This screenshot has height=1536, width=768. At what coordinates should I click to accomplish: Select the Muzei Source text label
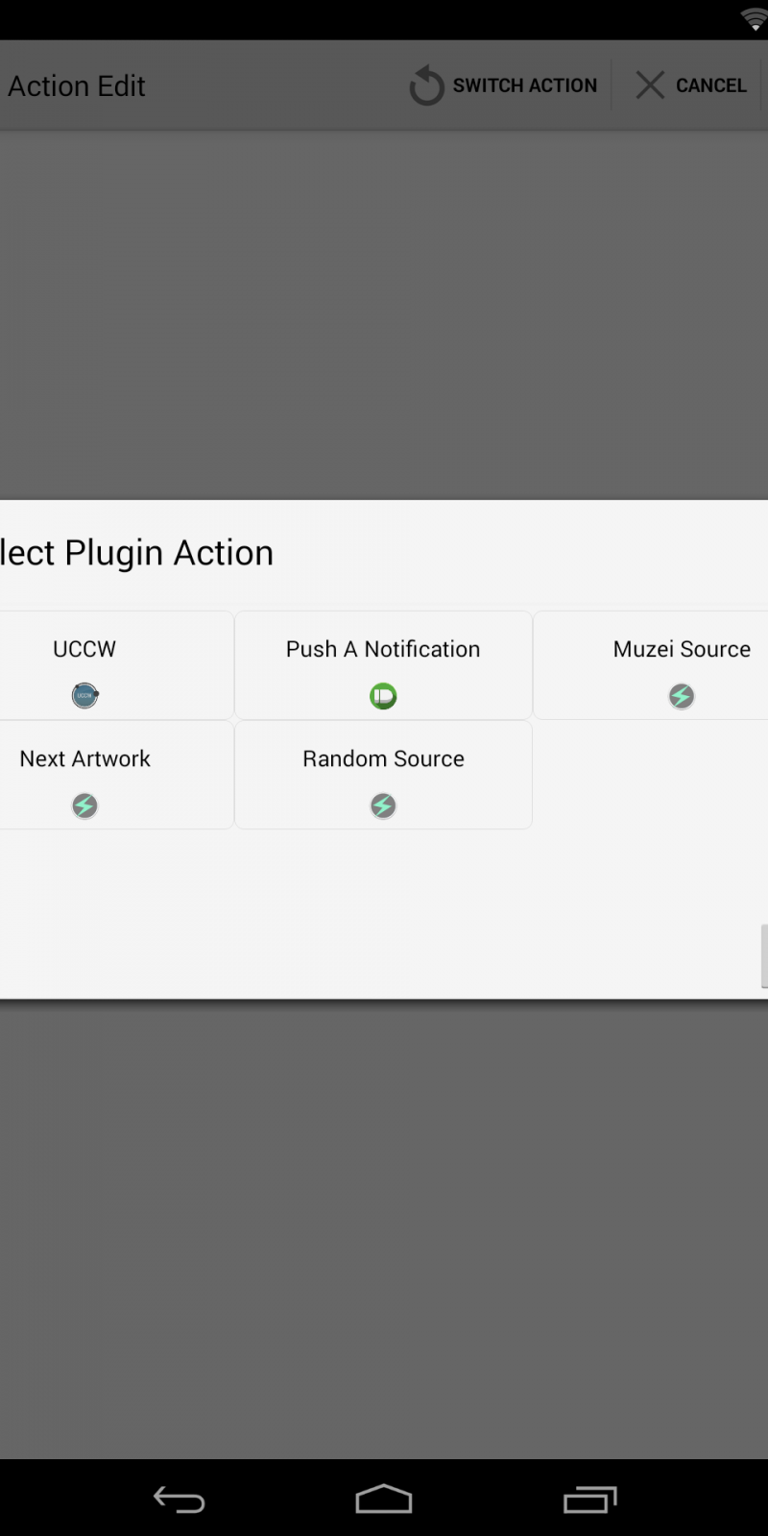point(682,649)
